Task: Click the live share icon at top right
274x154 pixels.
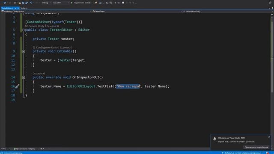Action: coord(270,3)
